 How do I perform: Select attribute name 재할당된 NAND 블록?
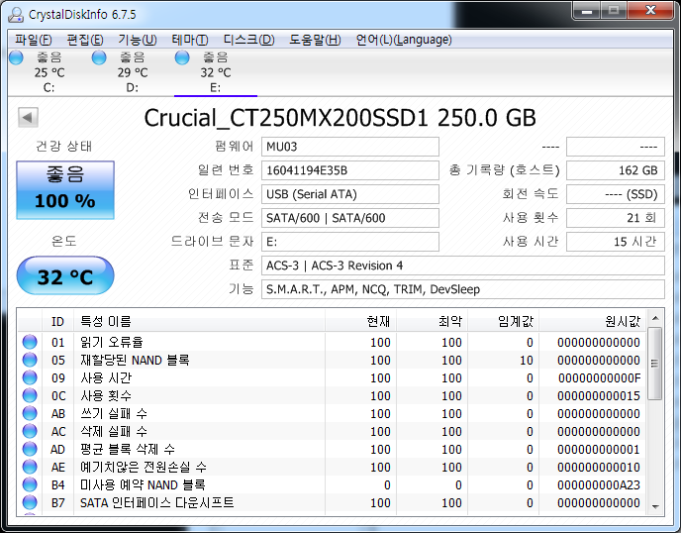135,360
